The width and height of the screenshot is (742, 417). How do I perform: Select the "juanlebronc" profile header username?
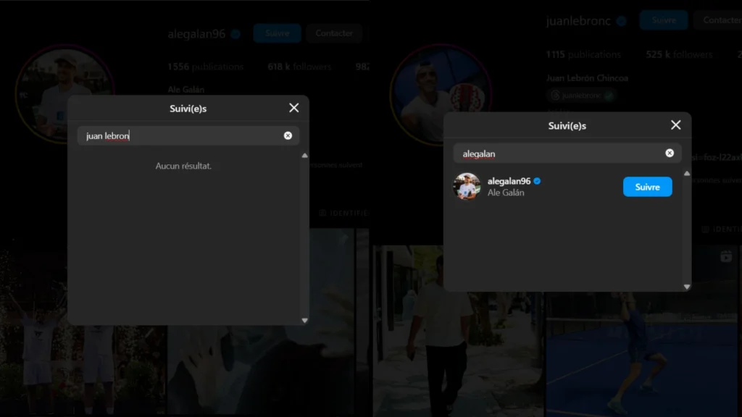[578, 21]
